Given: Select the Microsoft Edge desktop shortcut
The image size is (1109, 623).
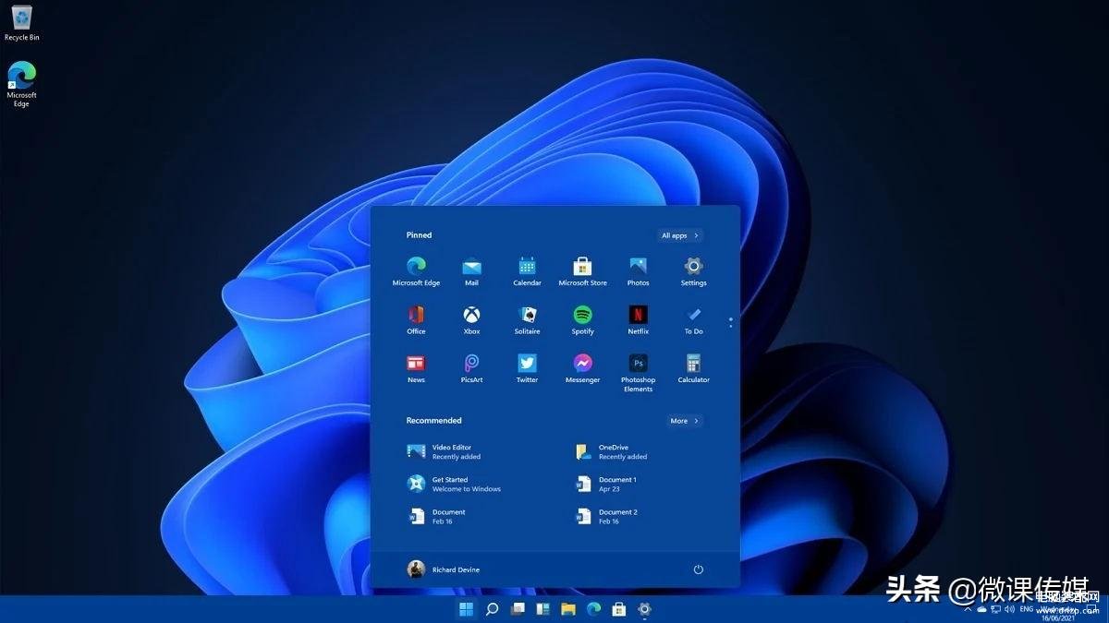Looking at the screenshot, I should tap(21, 85).
